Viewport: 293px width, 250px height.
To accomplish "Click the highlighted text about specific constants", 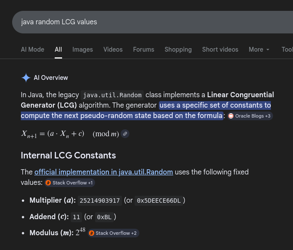I will tap(146, 110).
